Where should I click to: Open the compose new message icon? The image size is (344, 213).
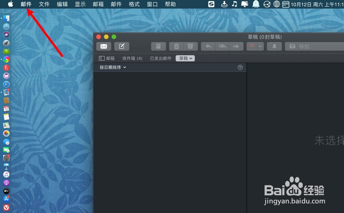(x=122, y=46)
